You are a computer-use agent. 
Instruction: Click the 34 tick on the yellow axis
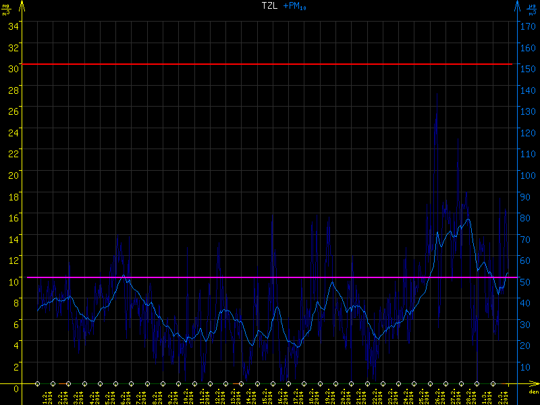pyautogui.click(x=13, y=26)
